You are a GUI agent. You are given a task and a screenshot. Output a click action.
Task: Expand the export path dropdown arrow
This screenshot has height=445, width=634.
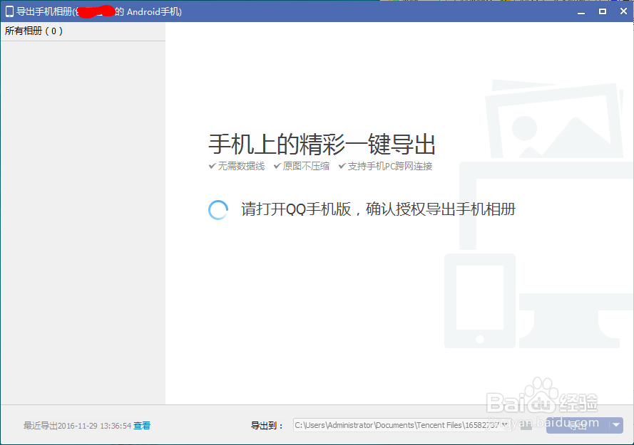(x=506, y=424)
